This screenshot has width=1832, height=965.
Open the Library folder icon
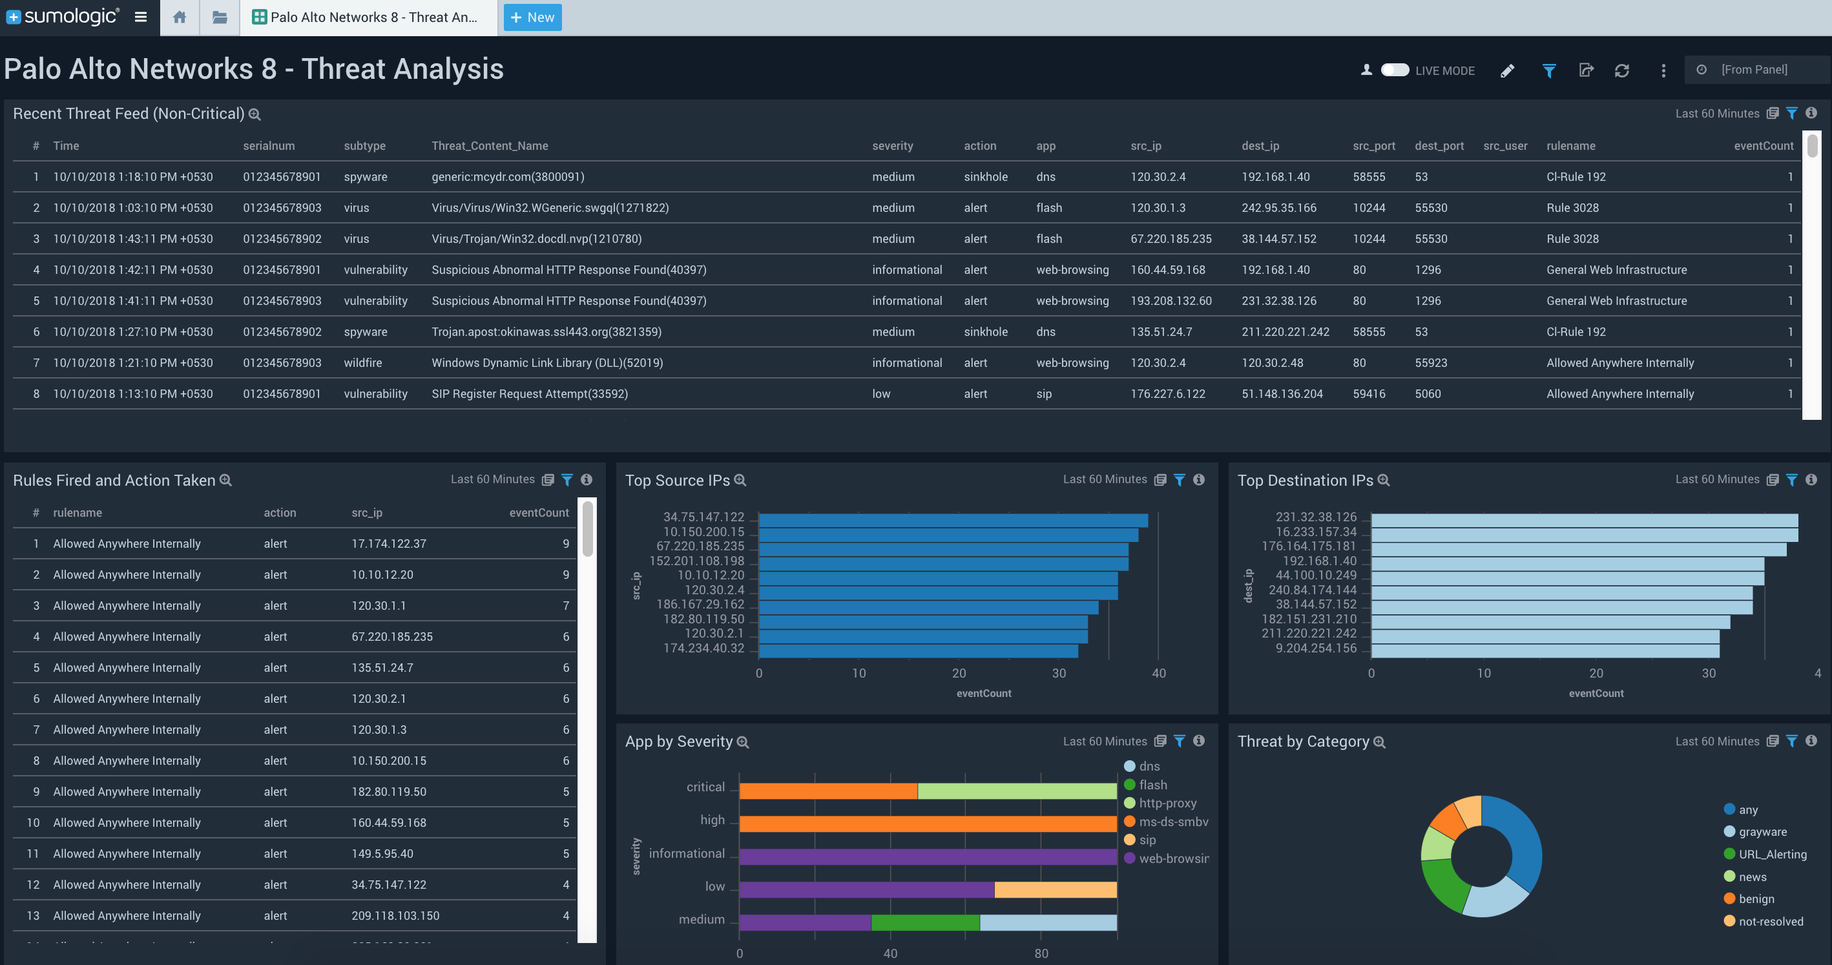click(x=220, y=17)
